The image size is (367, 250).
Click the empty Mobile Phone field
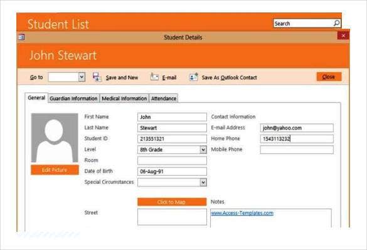[x=297, y=149]
